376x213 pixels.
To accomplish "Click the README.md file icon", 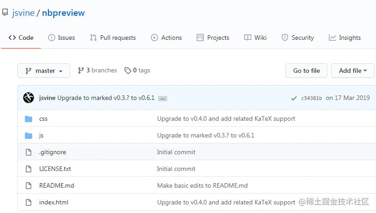I will [29, 186].
